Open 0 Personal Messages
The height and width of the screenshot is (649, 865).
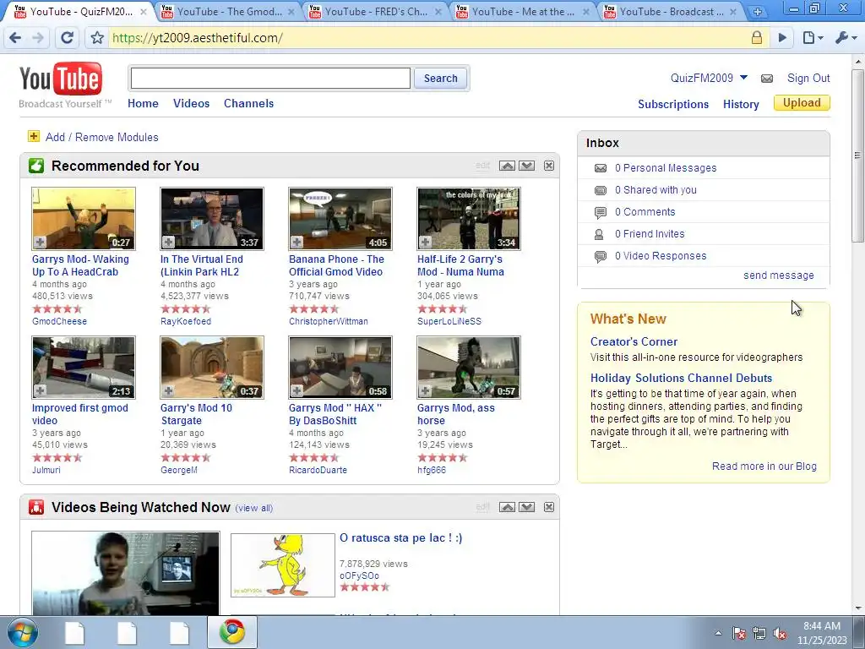(x=666, y=168)
